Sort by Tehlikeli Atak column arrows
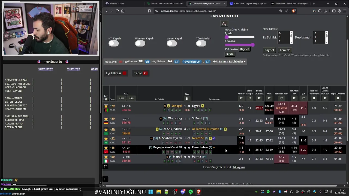The image size is (349, 196). click(x=281, y=98)
